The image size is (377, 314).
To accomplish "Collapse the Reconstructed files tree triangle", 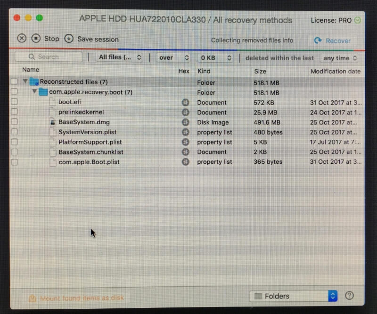I will [x=25, y=81].
